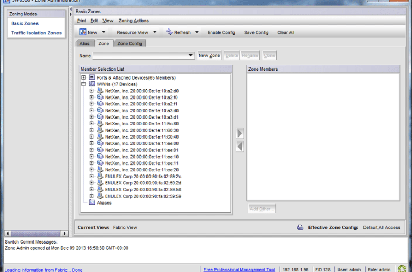Click the device icon for 20:00:00:0e:1e:11:ee:00
This screenshot has width=412, height=272.
pyautogui.click(x=100, y=143)
